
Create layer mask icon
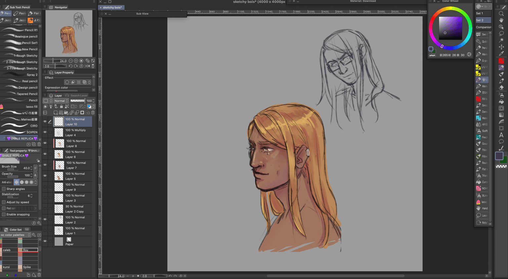click(82, 113)
